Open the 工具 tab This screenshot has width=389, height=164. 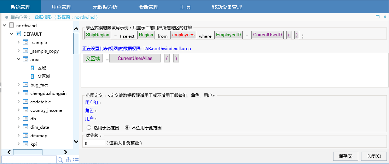click(x=185, y=7)
